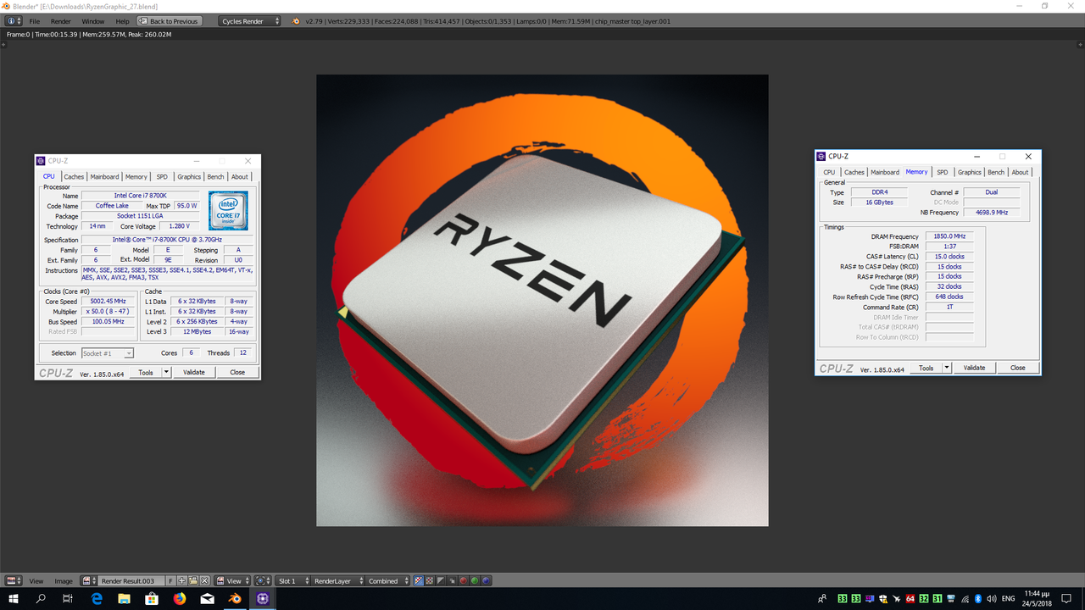Screen dimensions: 1085x610
Task: Launch Firefox from taskbar
Action: 179,599
